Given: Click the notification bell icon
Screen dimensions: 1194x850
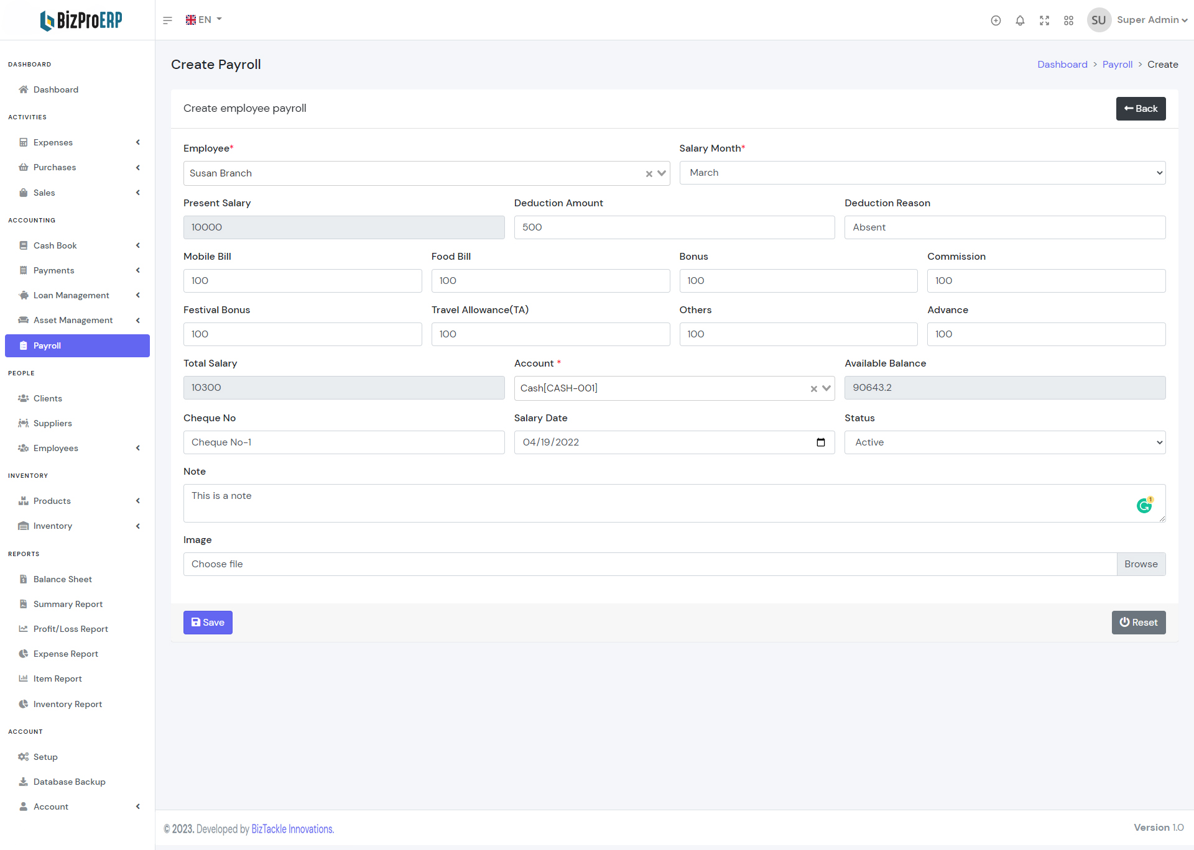Looking at the screenshot, I should click(1020, 21).
